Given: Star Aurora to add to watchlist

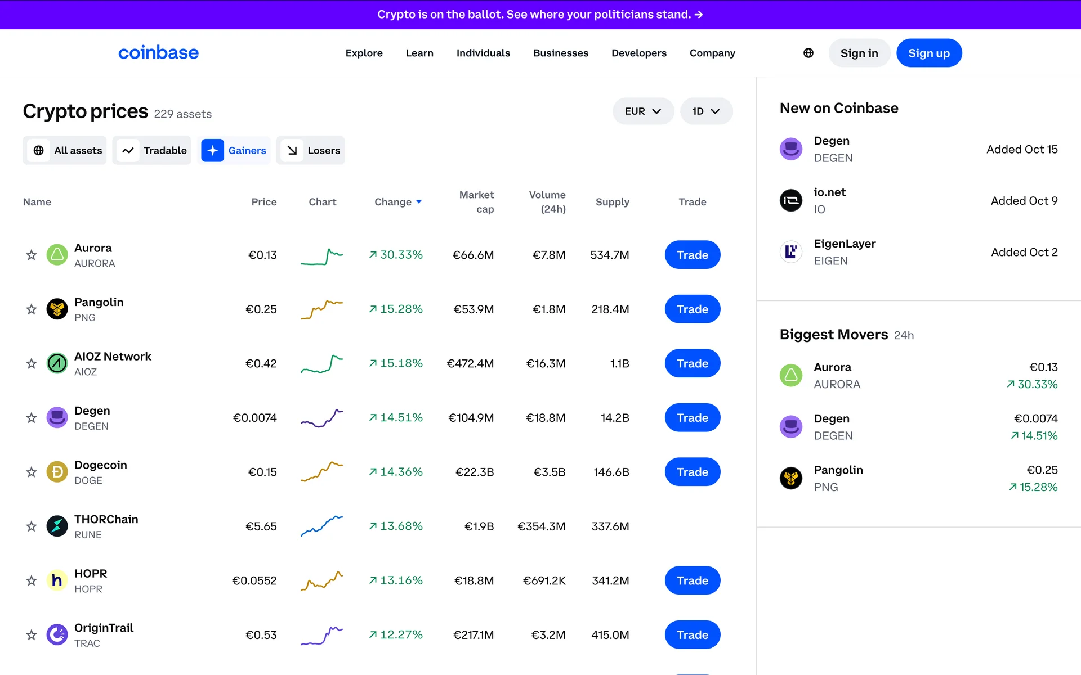Looking at the screenshot, I should 32,255.
